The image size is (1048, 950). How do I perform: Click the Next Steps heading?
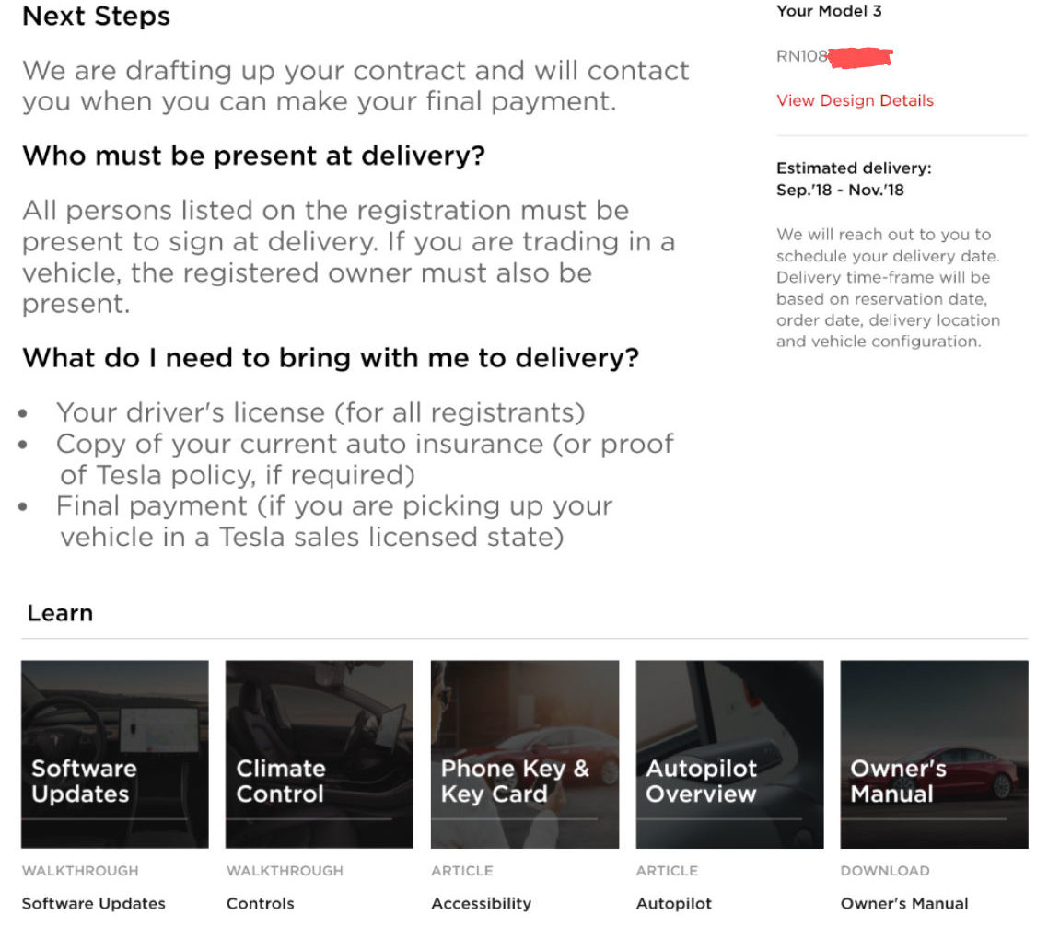97,16
